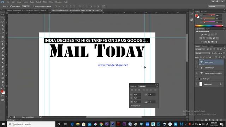Uncheck Hyphenate in Paragraph panel
Viewport: 226px width, 127px height.
click(x=132, y=106)
